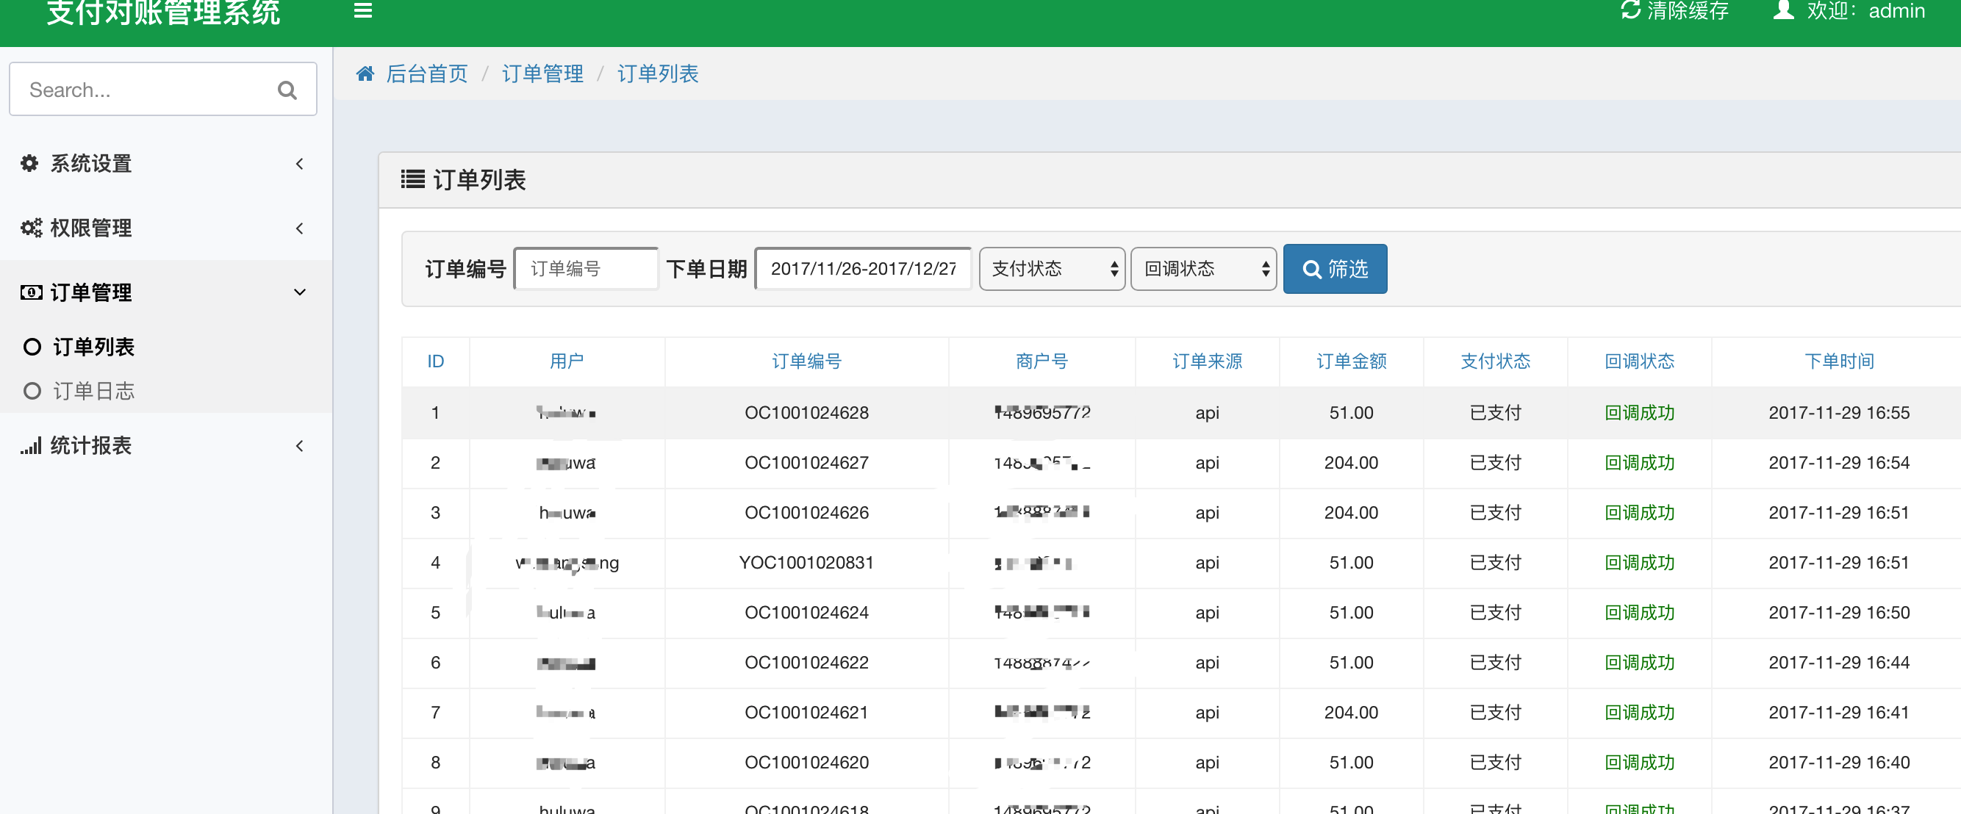Go to 订单管理 breadcrumb link
1961x814 pixels.
coord(542,73)
